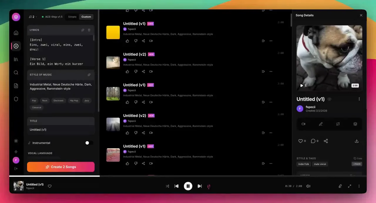This screenshot has height=203, width=376.
Task: Mute audio with the speaker icon
Action: pyautogui.click(x=308, y=186)
